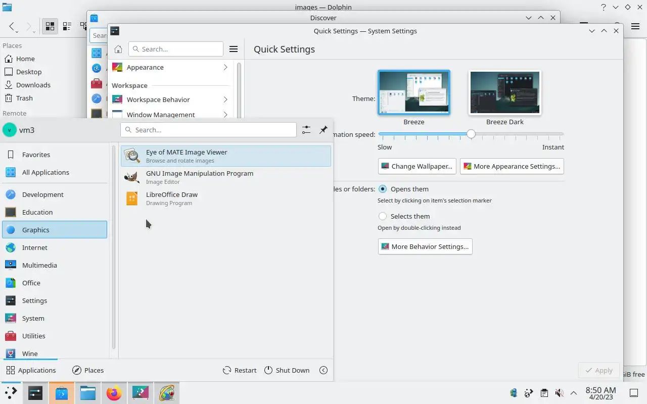This screenshot has width=647, height=404.
Task: Click Dolphin back navigation arrow
Action: click(x=12, y=26)
